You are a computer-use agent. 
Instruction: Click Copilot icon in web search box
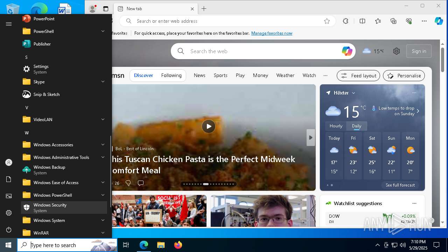click(347, 51)
